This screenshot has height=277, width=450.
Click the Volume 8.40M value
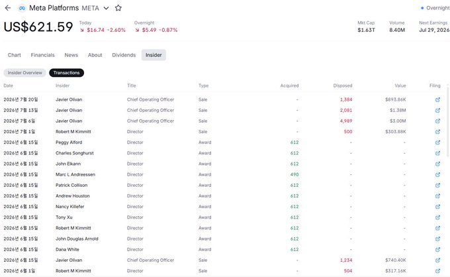pos(397,30)
